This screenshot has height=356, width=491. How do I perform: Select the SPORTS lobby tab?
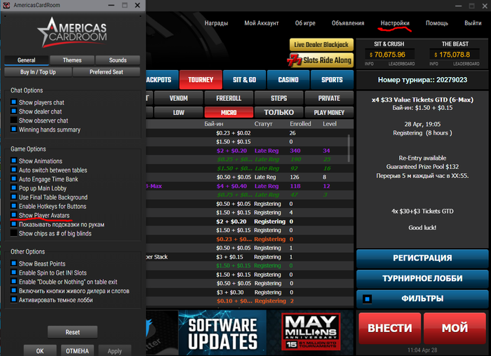332,80
